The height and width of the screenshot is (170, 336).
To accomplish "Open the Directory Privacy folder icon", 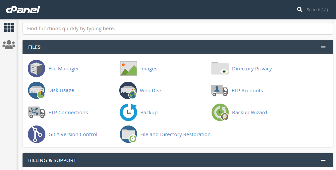I will tap(220, 68).
